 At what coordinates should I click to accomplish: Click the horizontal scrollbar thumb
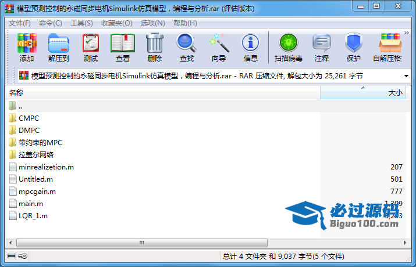pos(142,243)
